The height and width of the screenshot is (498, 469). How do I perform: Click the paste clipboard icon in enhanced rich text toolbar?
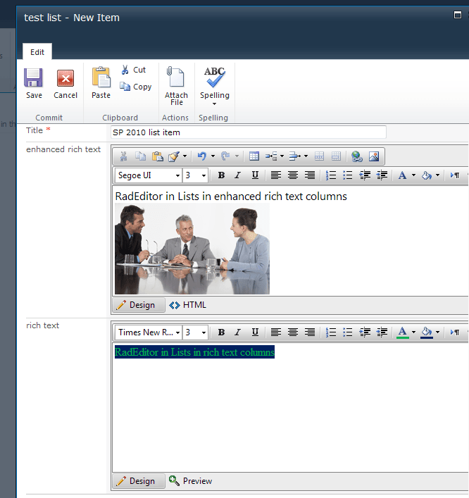pyautogui.click(x=158, y=156)
